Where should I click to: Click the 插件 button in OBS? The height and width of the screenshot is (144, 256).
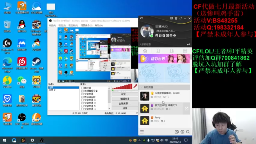point(125,108)
